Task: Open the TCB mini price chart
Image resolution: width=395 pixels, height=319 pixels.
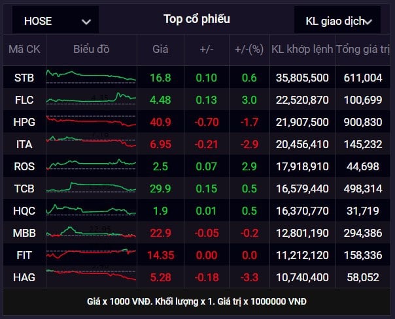Action: (91, 187)
